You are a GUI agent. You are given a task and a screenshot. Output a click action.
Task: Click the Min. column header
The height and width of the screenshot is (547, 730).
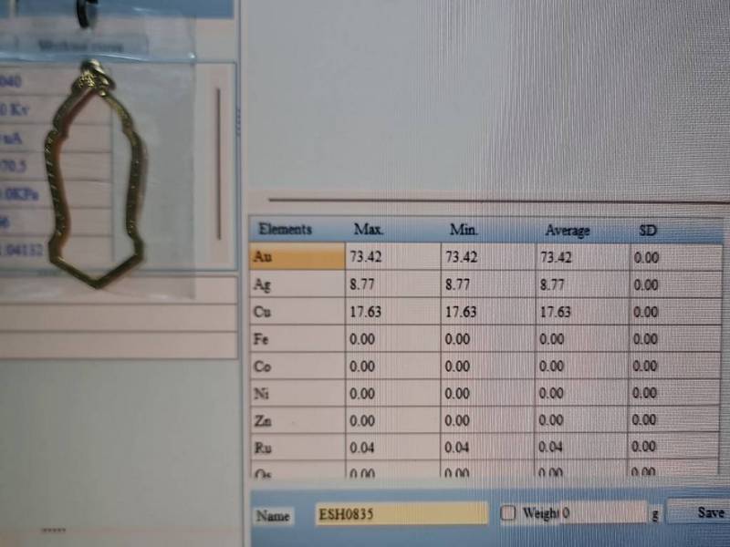tap(464, 230)
